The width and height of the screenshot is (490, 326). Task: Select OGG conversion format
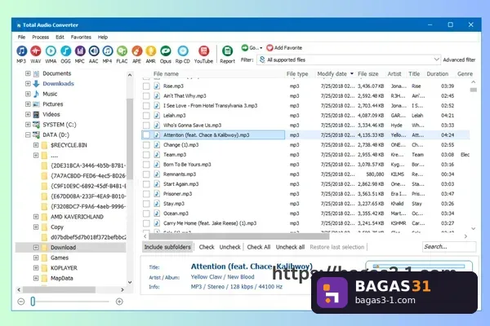[x=65, y=51]
